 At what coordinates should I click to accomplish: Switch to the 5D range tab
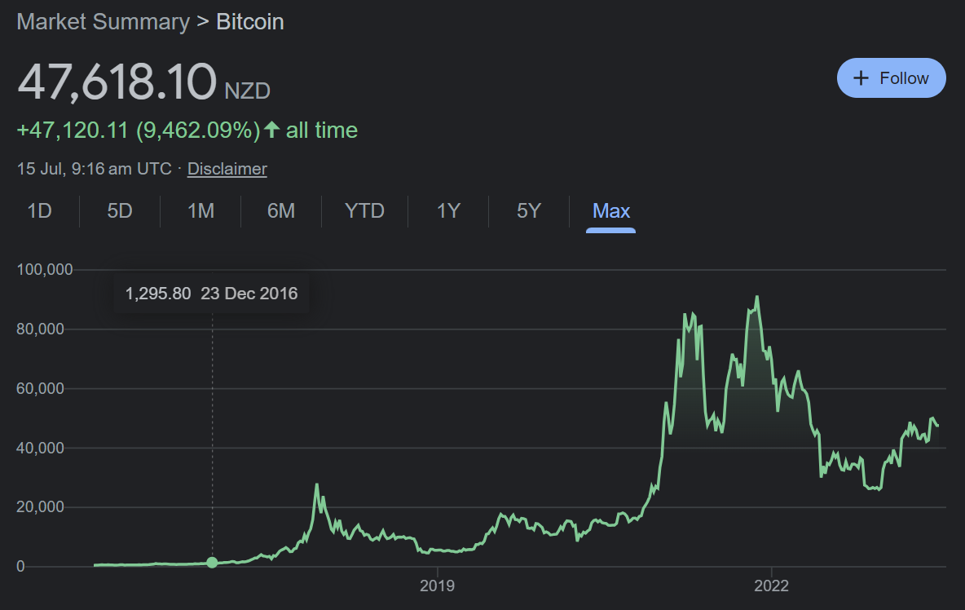point(119,211)
